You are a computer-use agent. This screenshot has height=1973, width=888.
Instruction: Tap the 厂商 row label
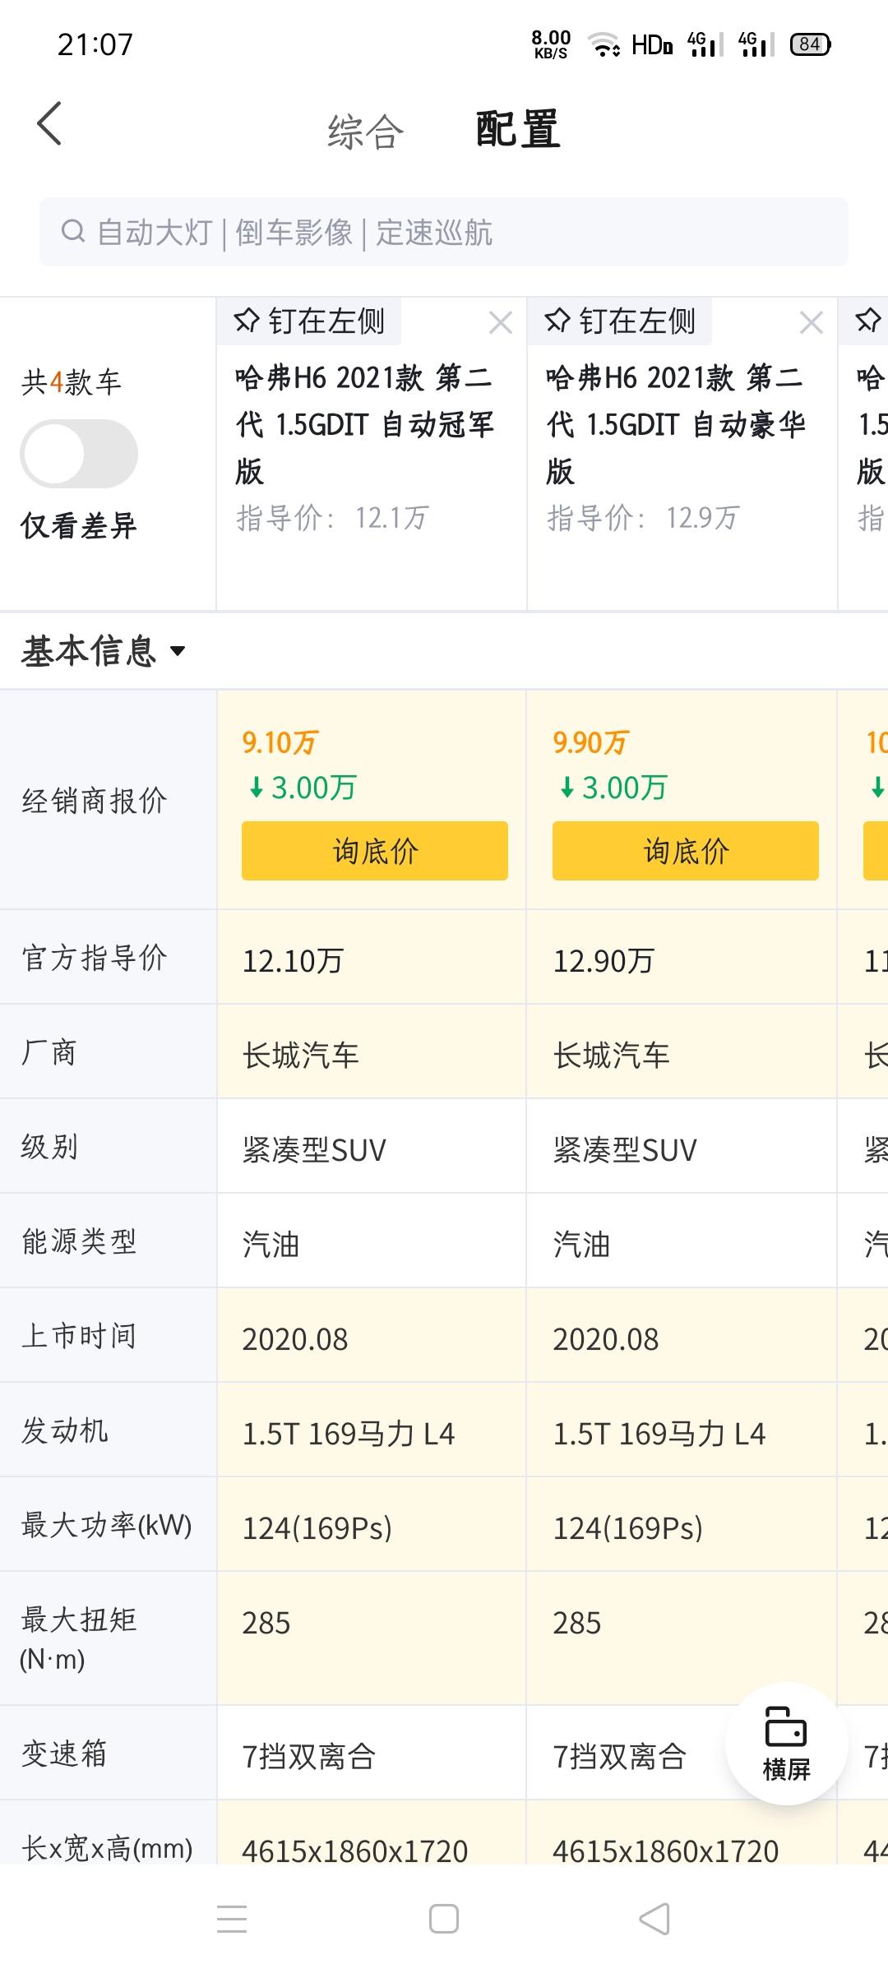coord(49,1051)
